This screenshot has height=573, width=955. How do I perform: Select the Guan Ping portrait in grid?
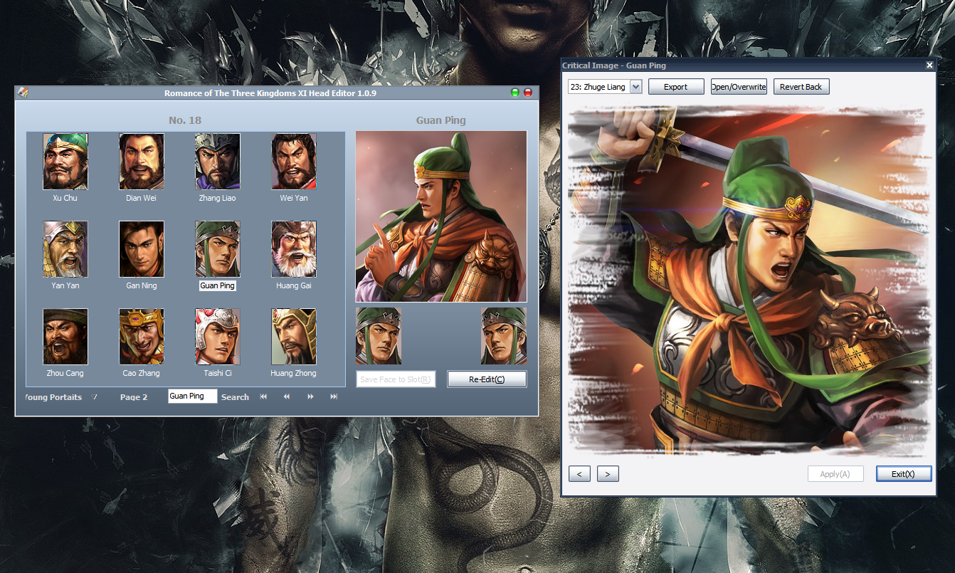pos(218,249)
